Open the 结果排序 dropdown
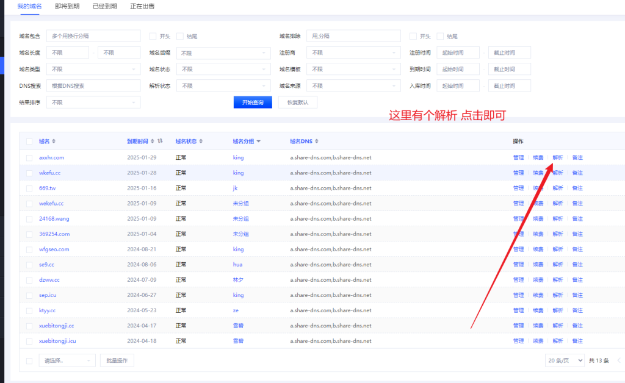This screenshot has width=625, height=383. (x=93, y=102)
